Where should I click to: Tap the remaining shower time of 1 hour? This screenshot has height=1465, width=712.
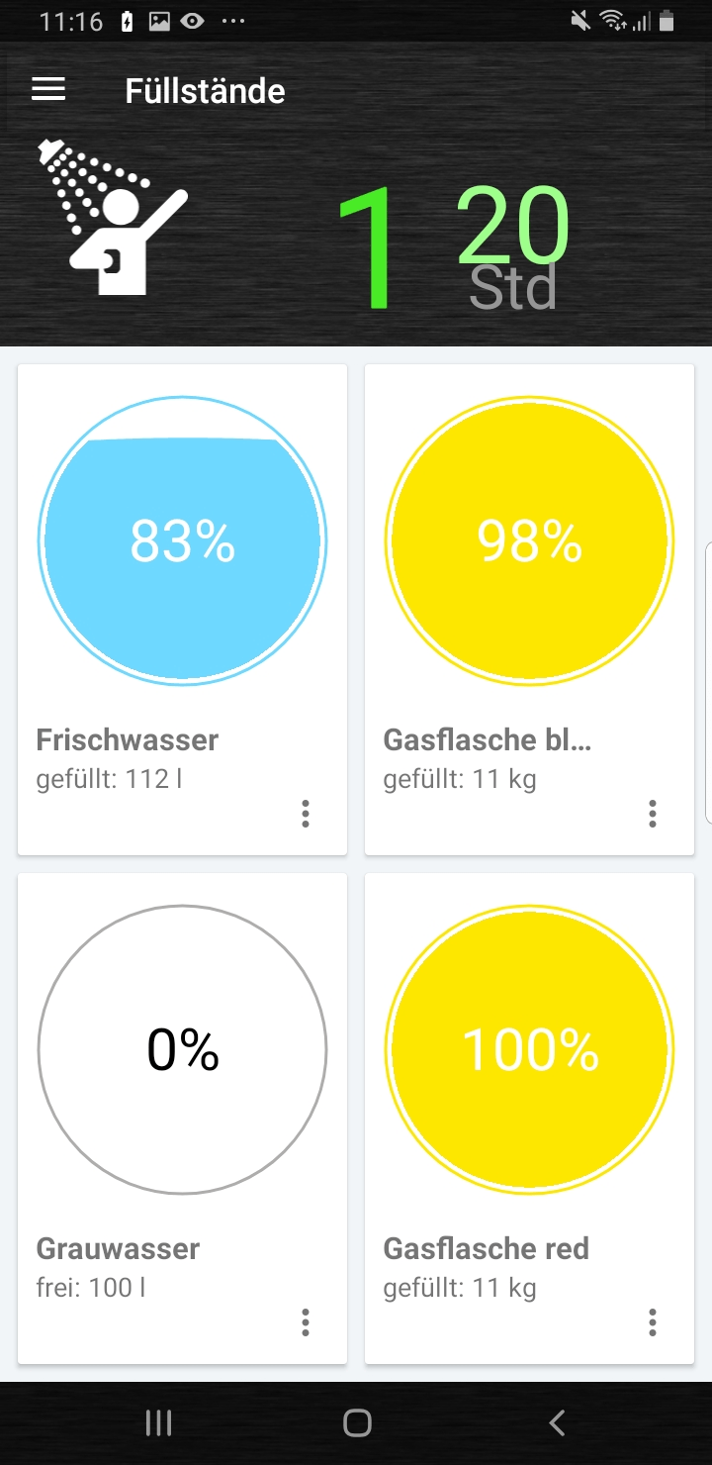(368, 247)
